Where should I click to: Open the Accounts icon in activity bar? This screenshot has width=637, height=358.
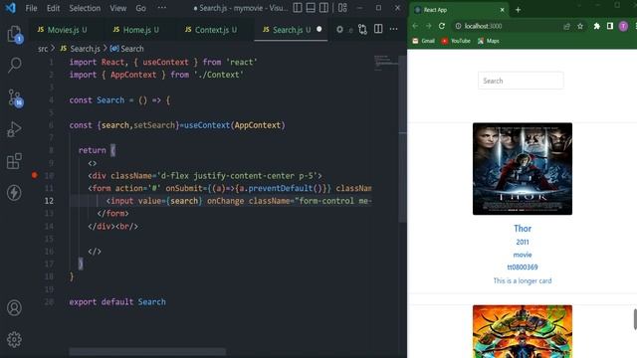(x=14, y=307)
